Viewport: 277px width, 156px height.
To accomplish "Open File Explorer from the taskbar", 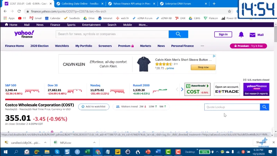I will (x=47, y=152).
